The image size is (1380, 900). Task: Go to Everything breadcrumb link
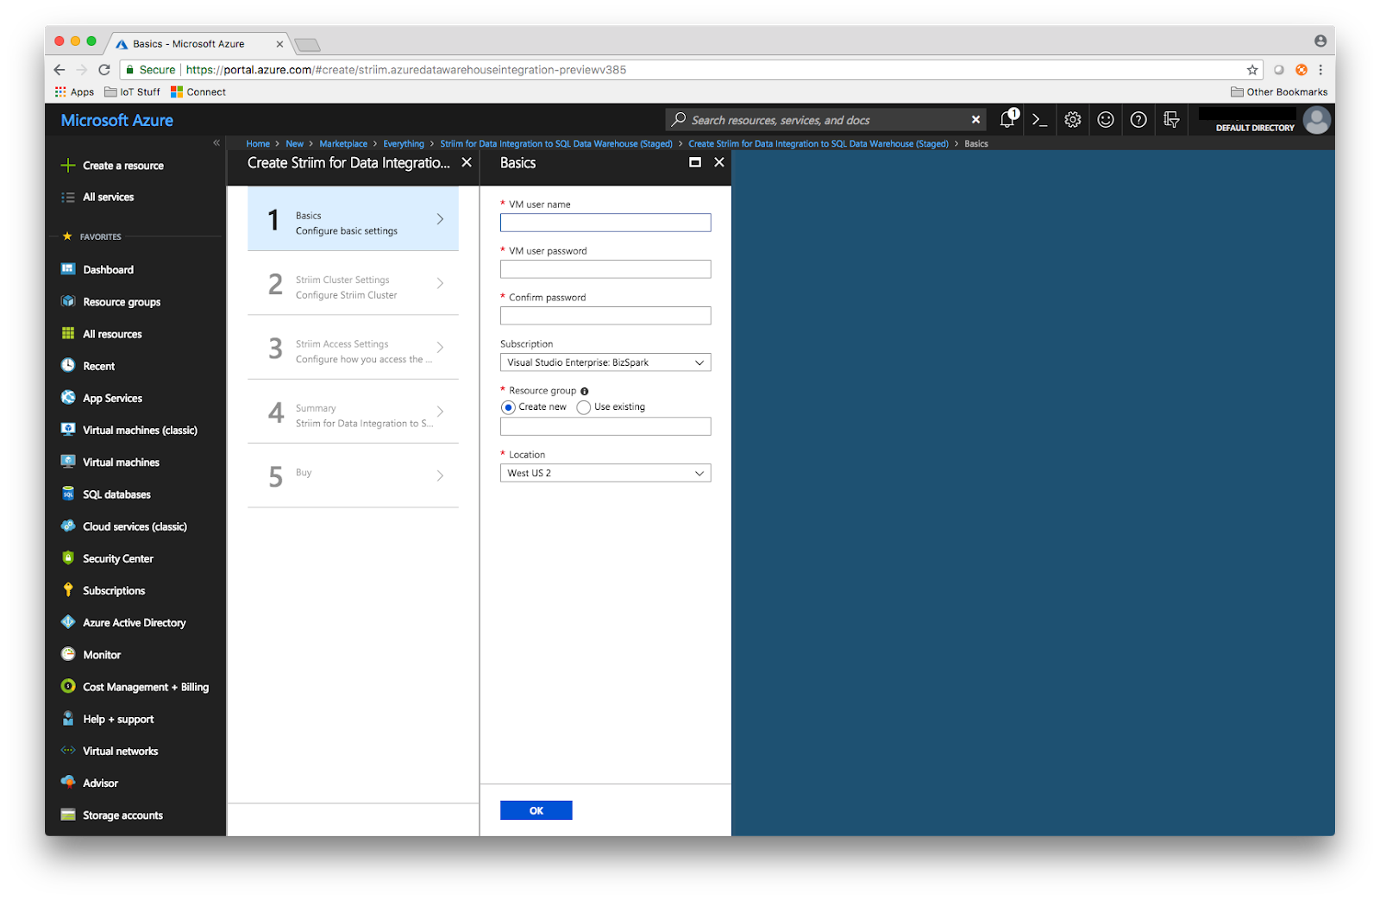click(404, 144)
